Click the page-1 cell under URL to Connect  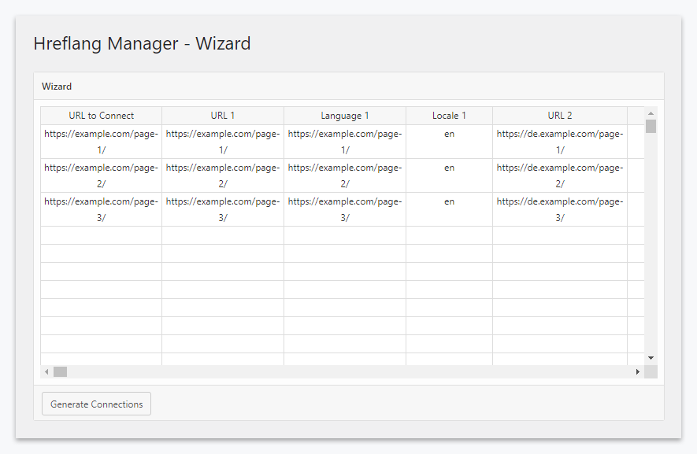point(101,142)
